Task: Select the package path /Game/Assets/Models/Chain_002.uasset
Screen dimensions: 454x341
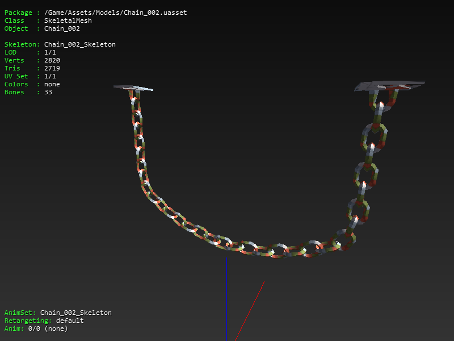Action: pos(116,13)
